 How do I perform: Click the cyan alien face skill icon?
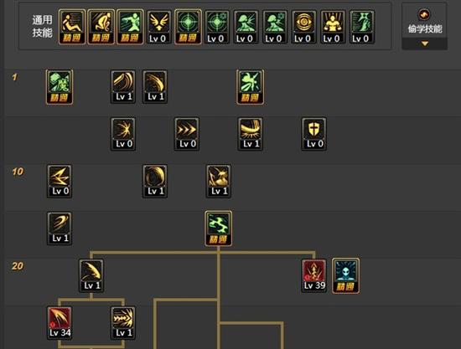click(x=345, y=275)
